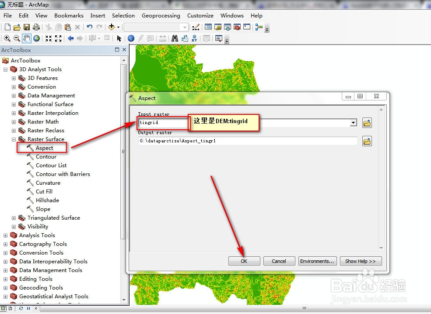Click the Add Data button

point(112,27)
